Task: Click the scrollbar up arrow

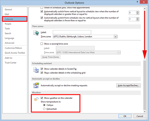Action: point(145,9)
